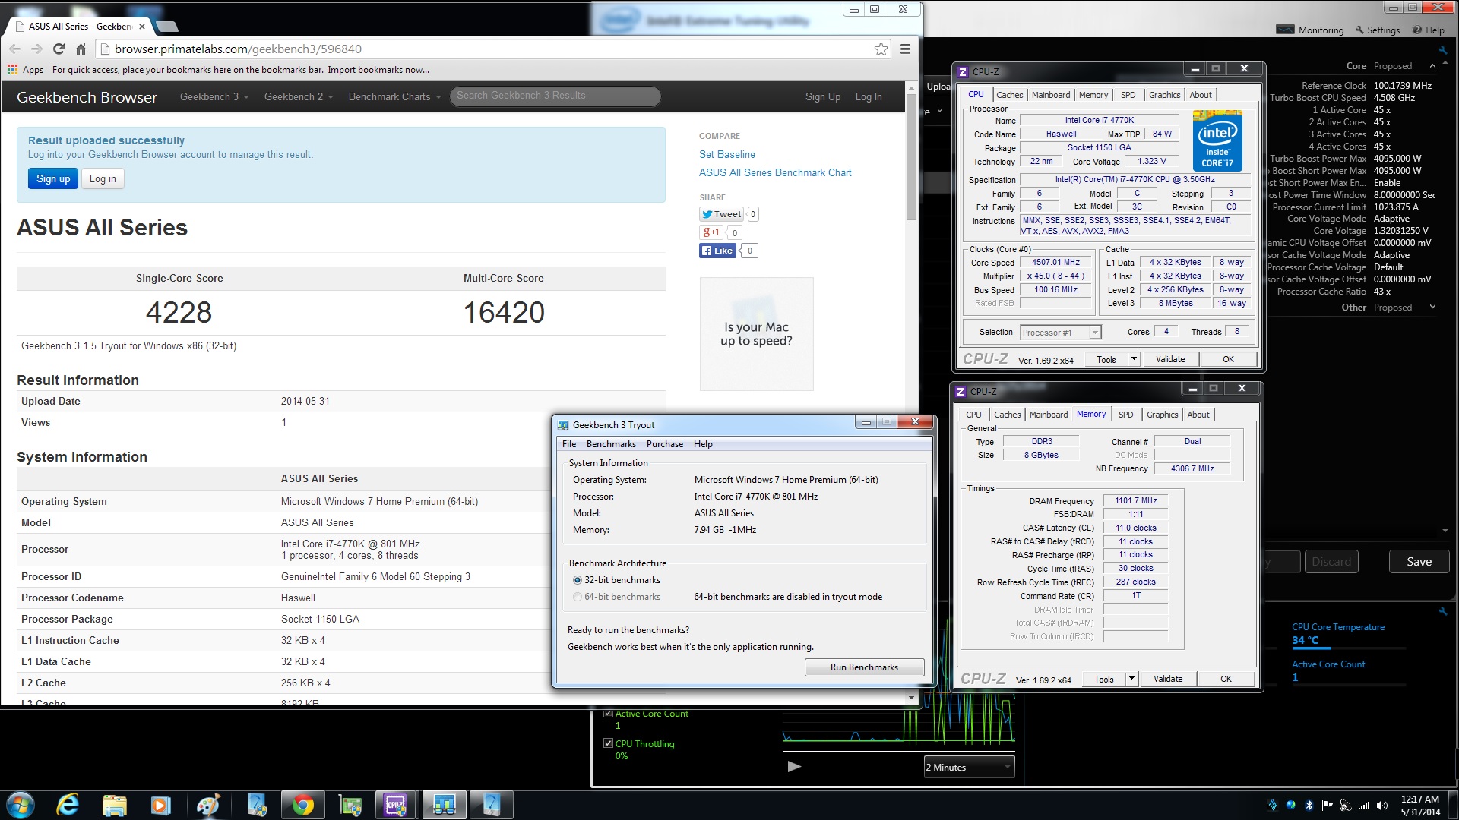Click Run Benchmarks button
This screenshot has height=820, width=1459.
tap(864, 667)
